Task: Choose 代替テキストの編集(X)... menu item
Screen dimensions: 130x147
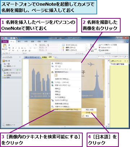Action: point(66,107)
